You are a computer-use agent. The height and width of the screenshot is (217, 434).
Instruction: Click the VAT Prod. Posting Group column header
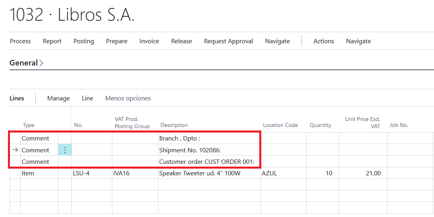132,123
